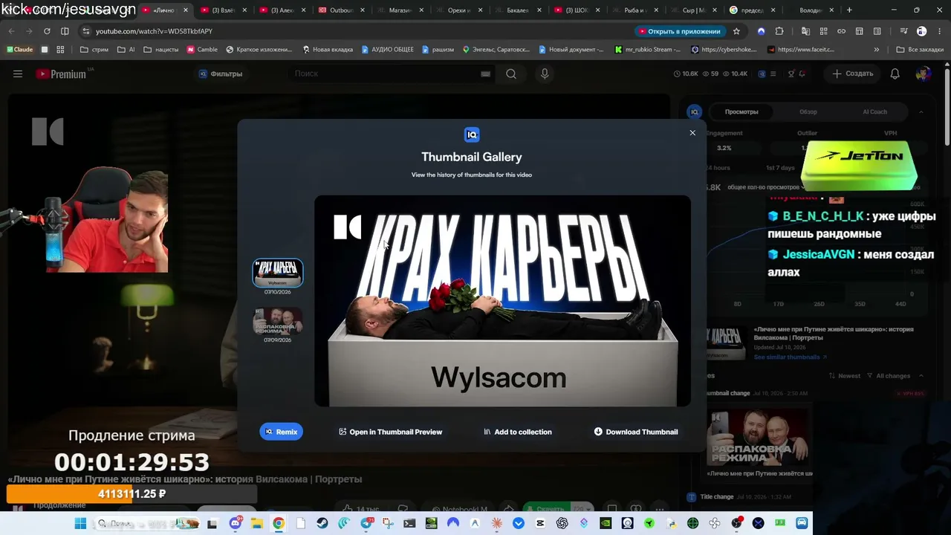Open the See similar thumbnails link
The image size is (951, 535).
(x=790, y=357)
